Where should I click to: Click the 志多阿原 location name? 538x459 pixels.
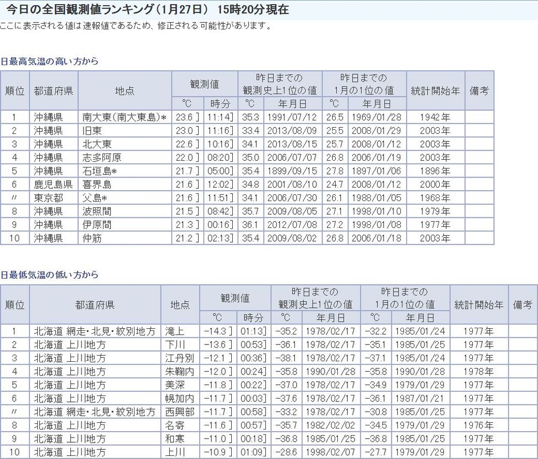[102, 158]
